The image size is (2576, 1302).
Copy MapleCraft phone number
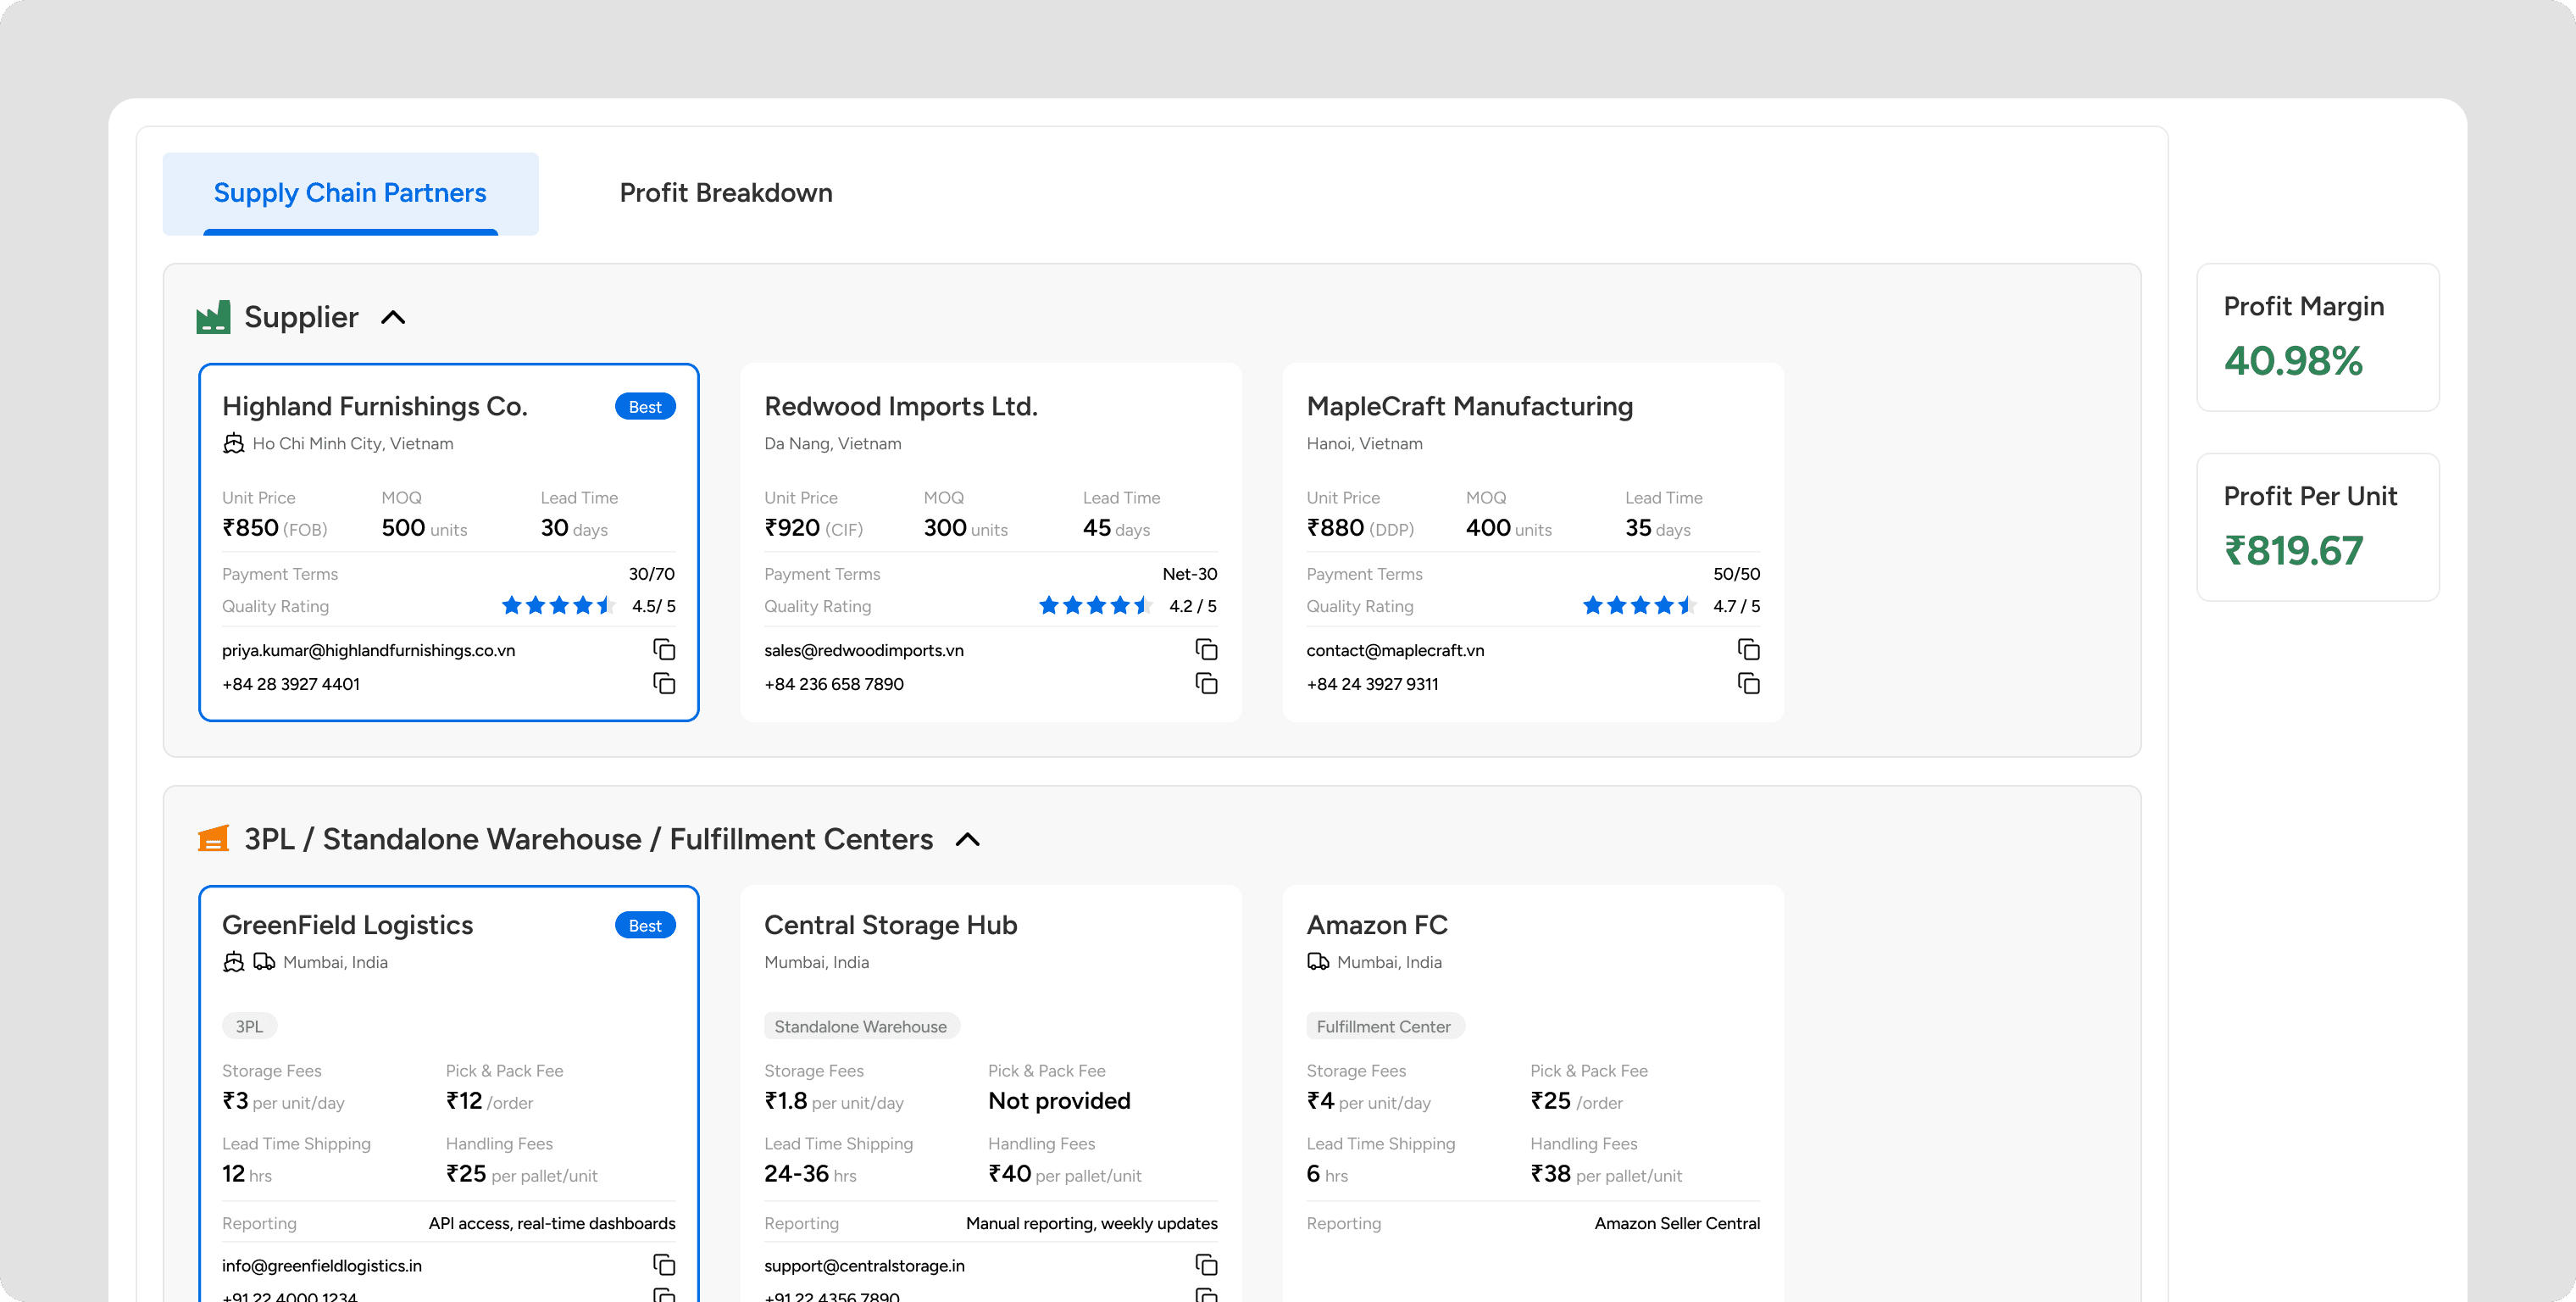(x=1748, y=684)
